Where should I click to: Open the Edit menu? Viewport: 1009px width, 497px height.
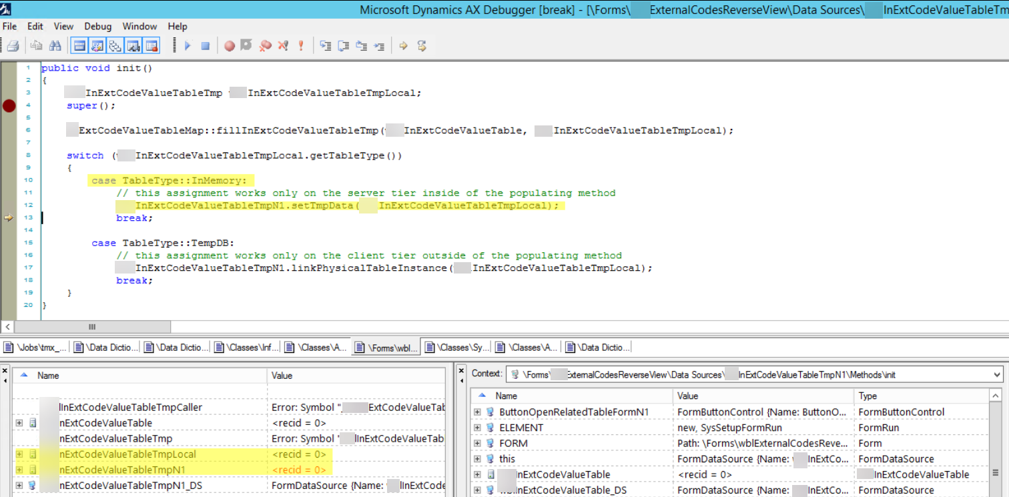click(35, 27)
